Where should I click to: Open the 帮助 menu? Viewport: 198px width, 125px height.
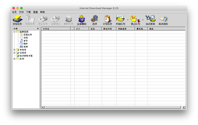[x=43, y=12]
